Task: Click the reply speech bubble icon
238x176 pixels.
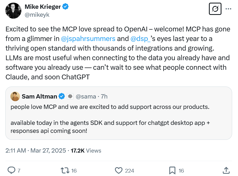Action: 11,170
